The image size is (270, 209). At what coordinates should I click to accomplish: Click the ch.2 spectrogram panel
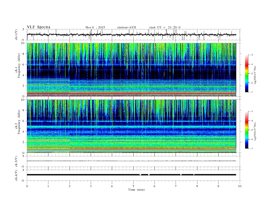click(132, 126)
